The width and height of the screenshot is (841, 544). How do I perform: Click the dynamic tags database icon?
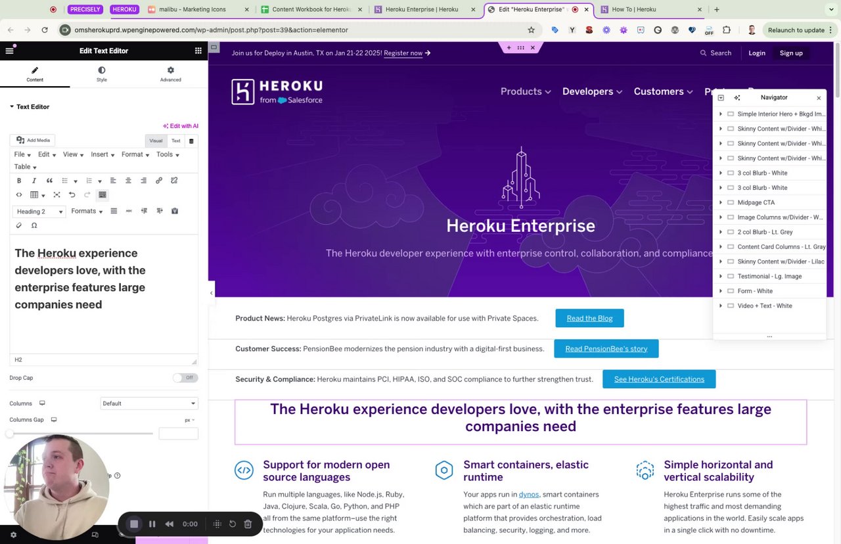191,141
